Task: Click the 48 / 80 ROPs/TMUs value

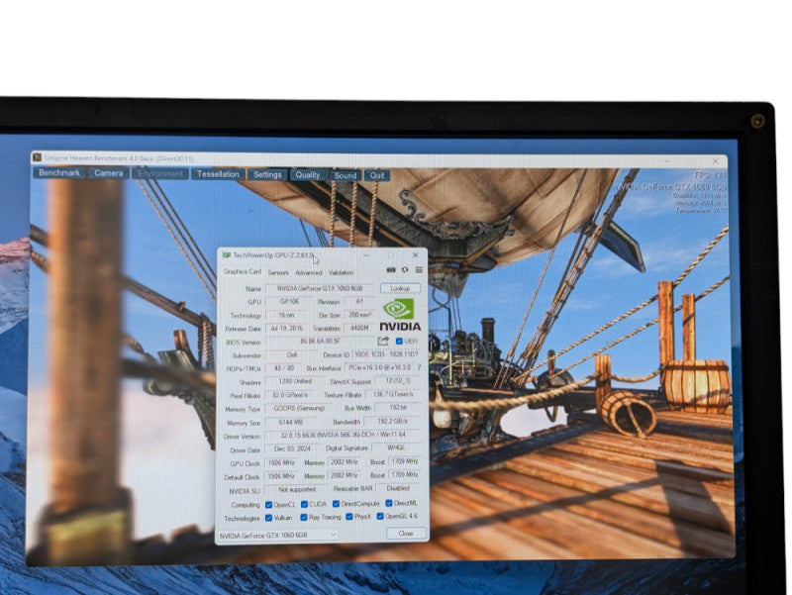Action: pos(284,368)
